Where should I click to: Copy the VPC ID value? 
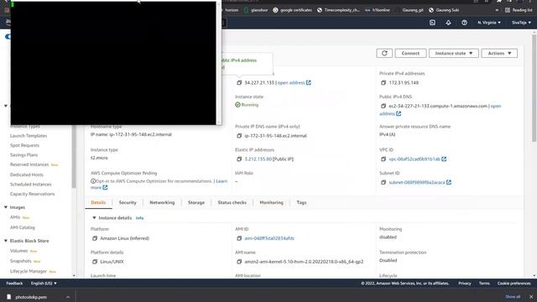pos(383,159)
